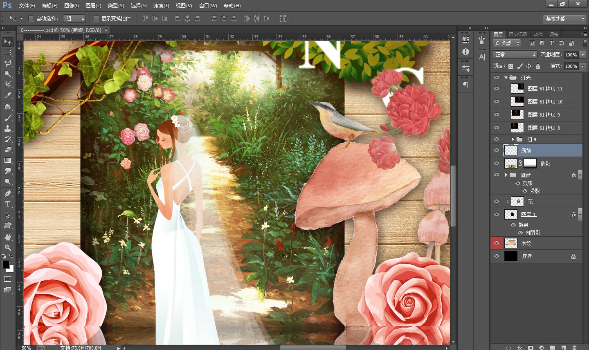
Task: Expand the 组 9 group
Action: (513, 139)
